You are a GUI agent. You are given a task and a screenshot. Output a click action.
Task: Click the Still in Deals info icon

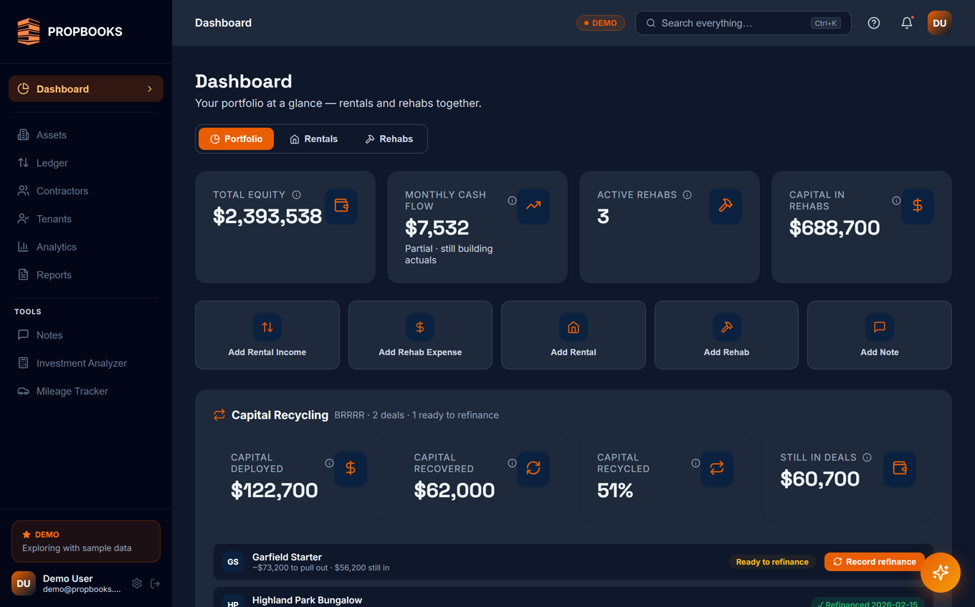click(x=867, y=457)
